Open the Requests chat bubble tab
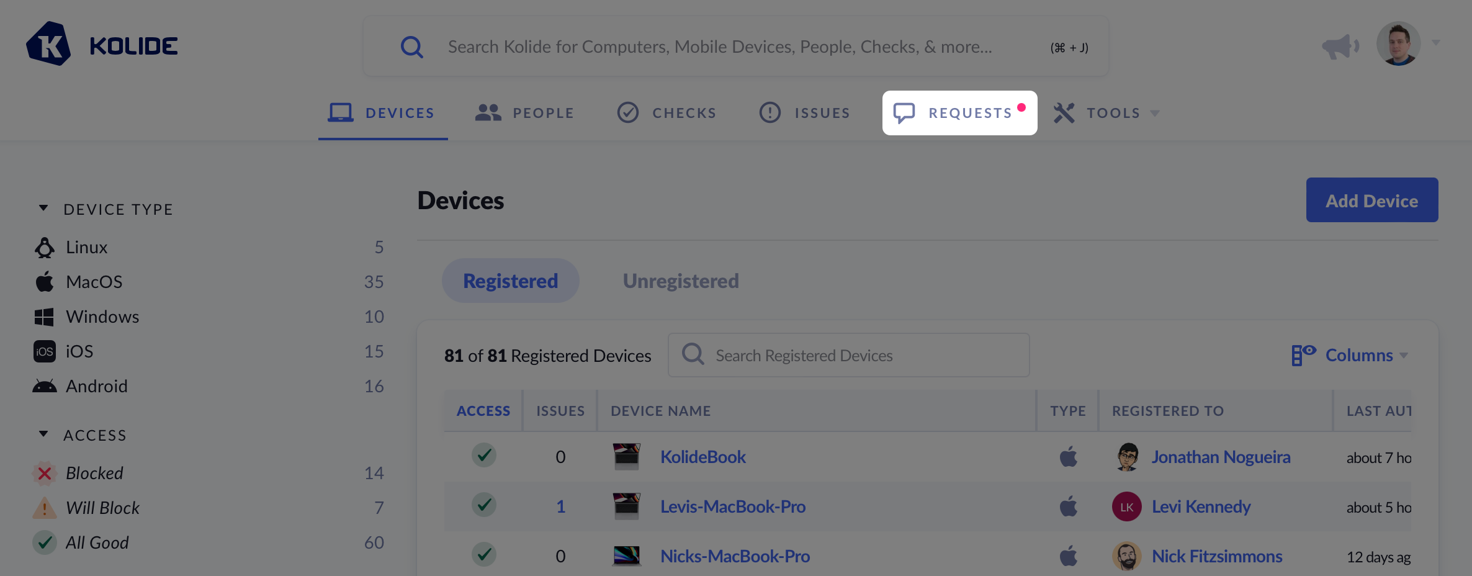This screenshot has height=576, width=1472. click(x=959, y=113)
